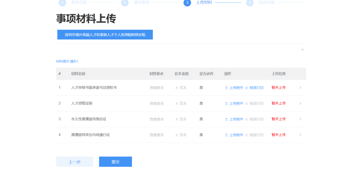The width and height of the screenshot is (339, 175).
Task: Click 暂未上传 status in row 1
Action: click(x=278, y=87)
